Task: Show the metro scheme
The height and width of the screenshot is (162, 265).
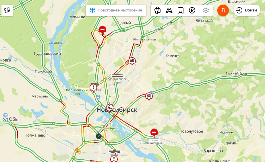Action: point(169,10)
